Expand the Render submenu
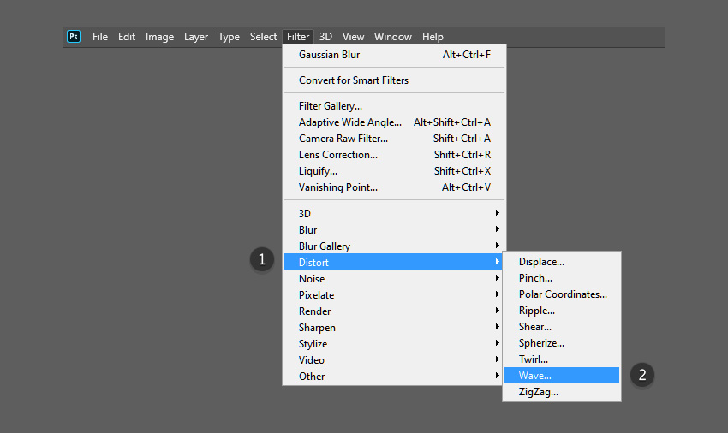The width and height of the screenshot is (728, 433). coord(393,311)
